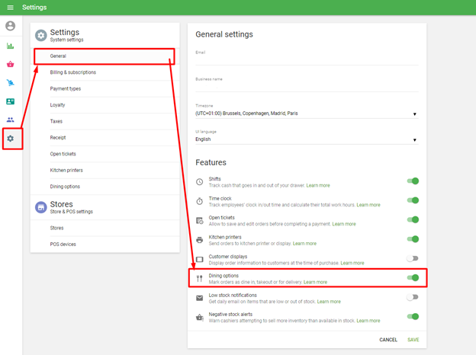Disable the Shifts feature toggle
Viewport: 476px width, 355px height.
413,181
